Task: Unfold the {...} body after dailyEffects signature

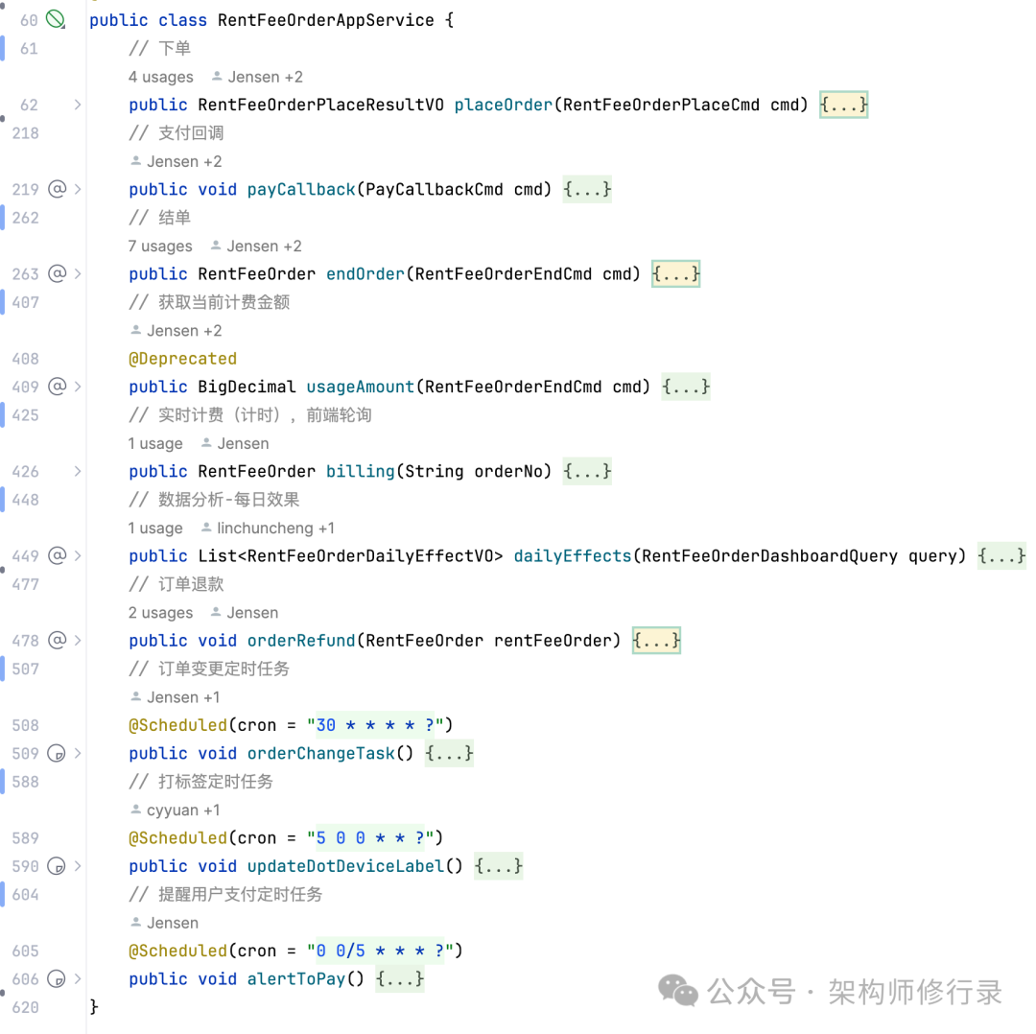Action: (x=1001, y=555)
